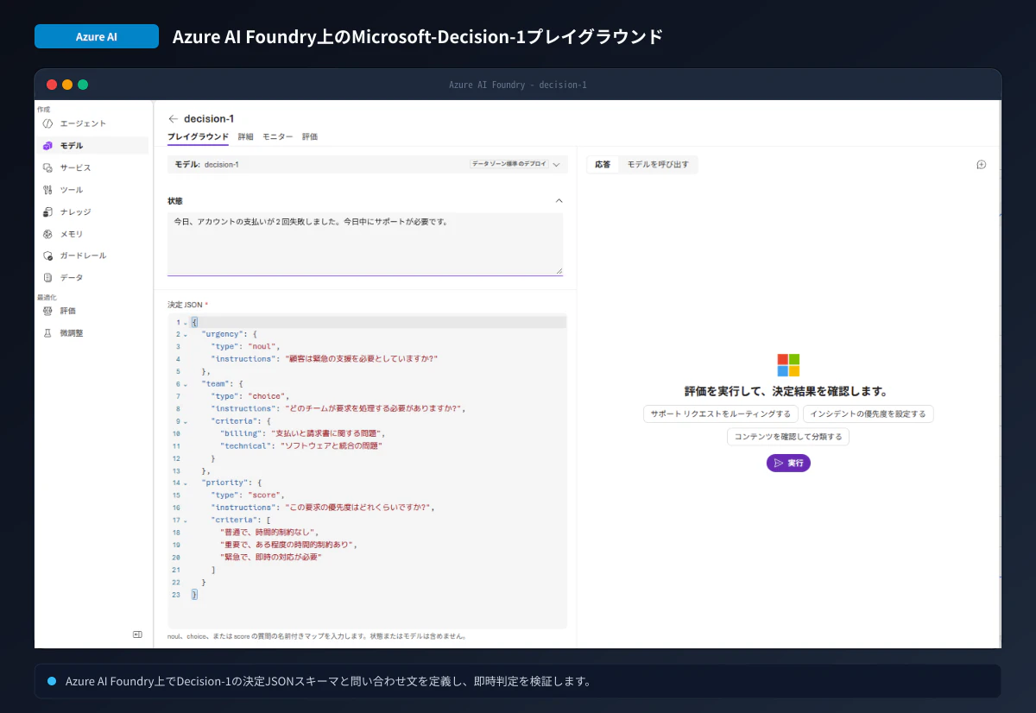Fold the "criteria" array at line 17

185,521
